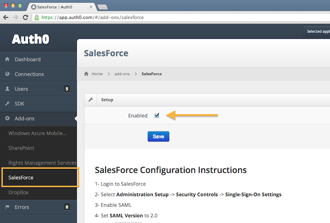Click the browser back arrow

[x=6, y=17]
